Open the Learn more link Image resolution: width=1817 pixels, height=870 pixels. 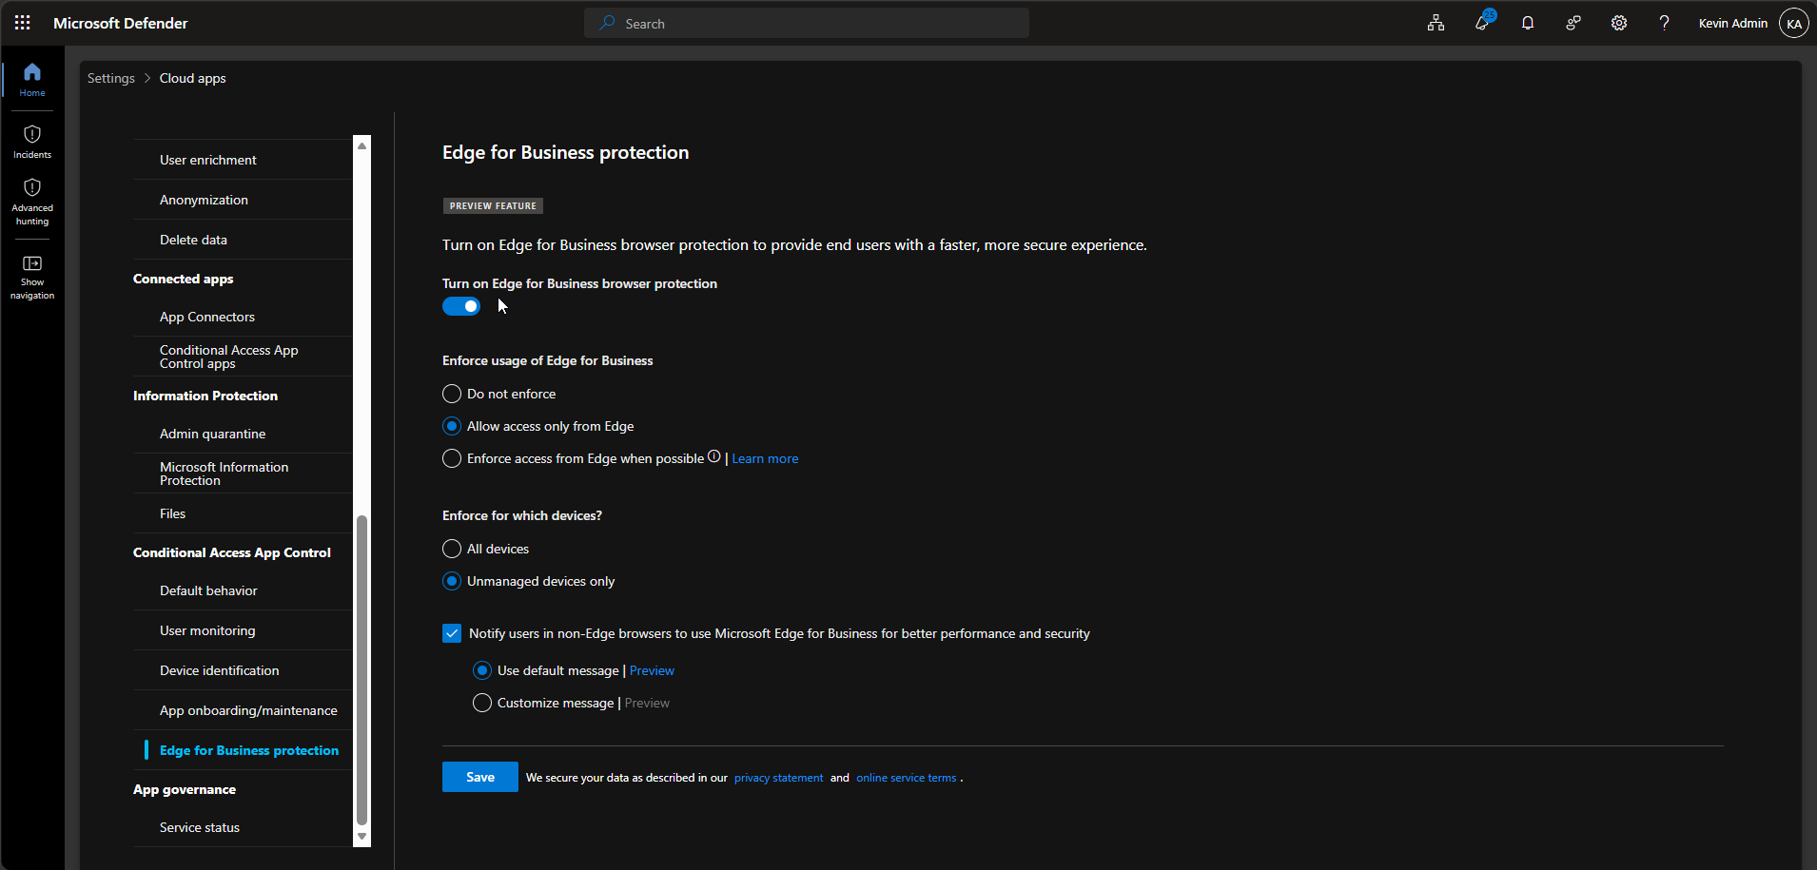[765, 458]
